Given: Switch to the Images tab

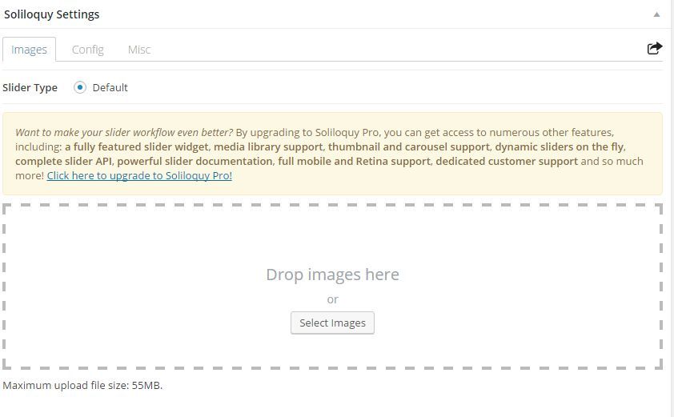Looking at the screenshot, I should click(x=30, y=50).
